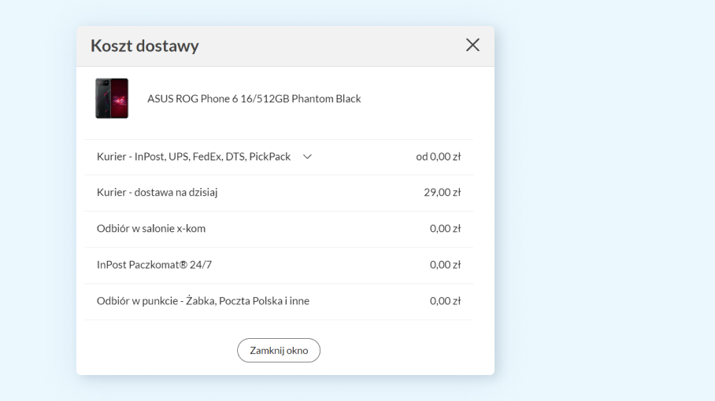Click the ASUS ROG Phone thumbnail image
The image size is (715, 401).
coord(112,98)
